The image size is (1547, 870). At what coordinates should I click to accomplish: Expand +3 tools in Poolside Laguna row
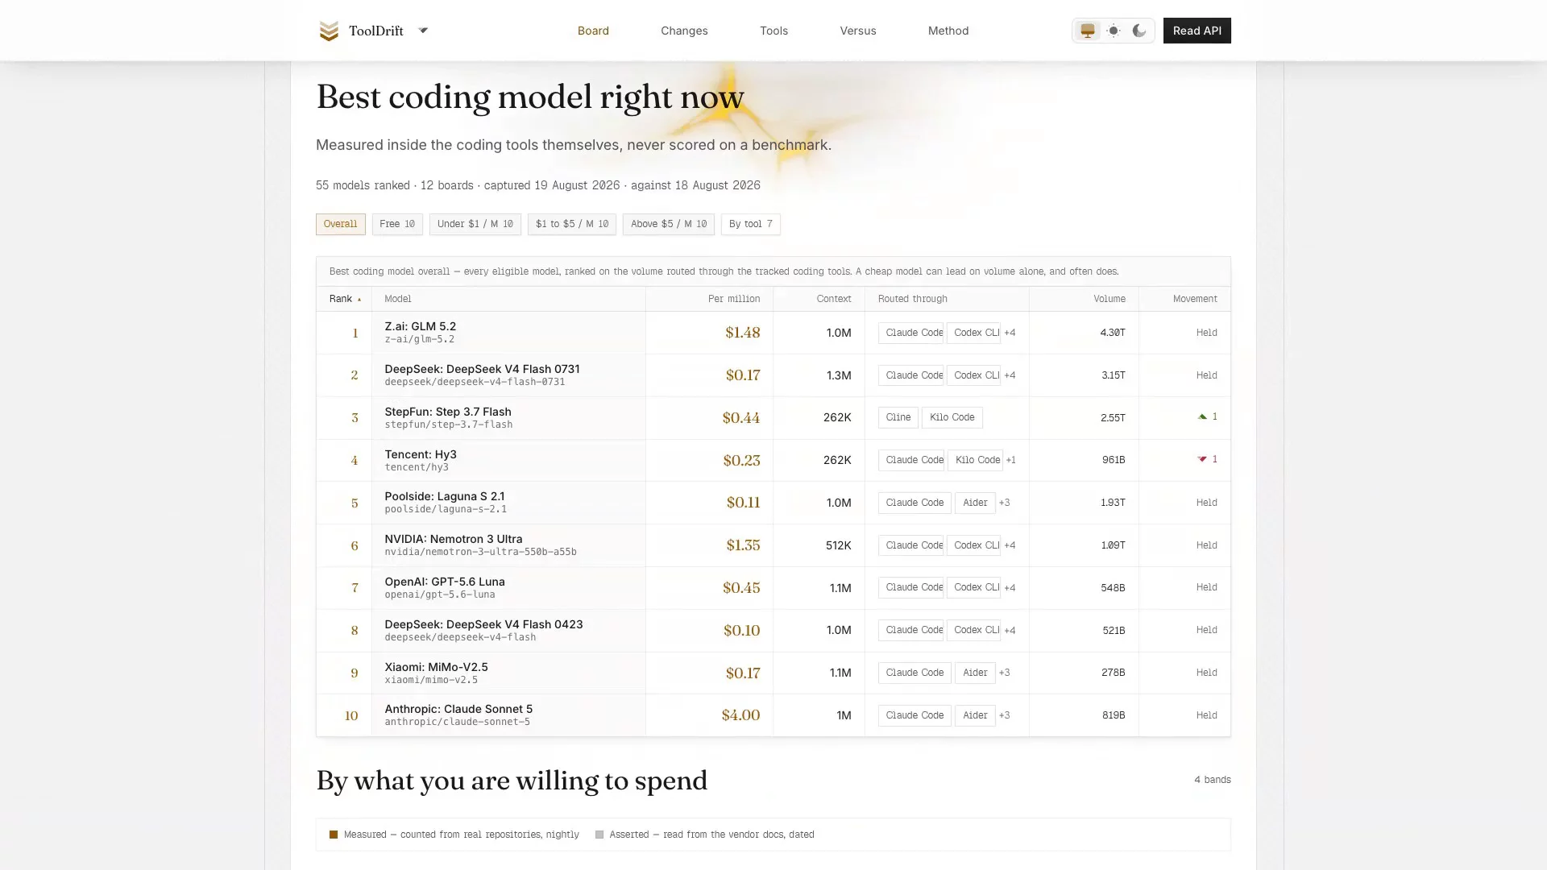point(1004,503)
